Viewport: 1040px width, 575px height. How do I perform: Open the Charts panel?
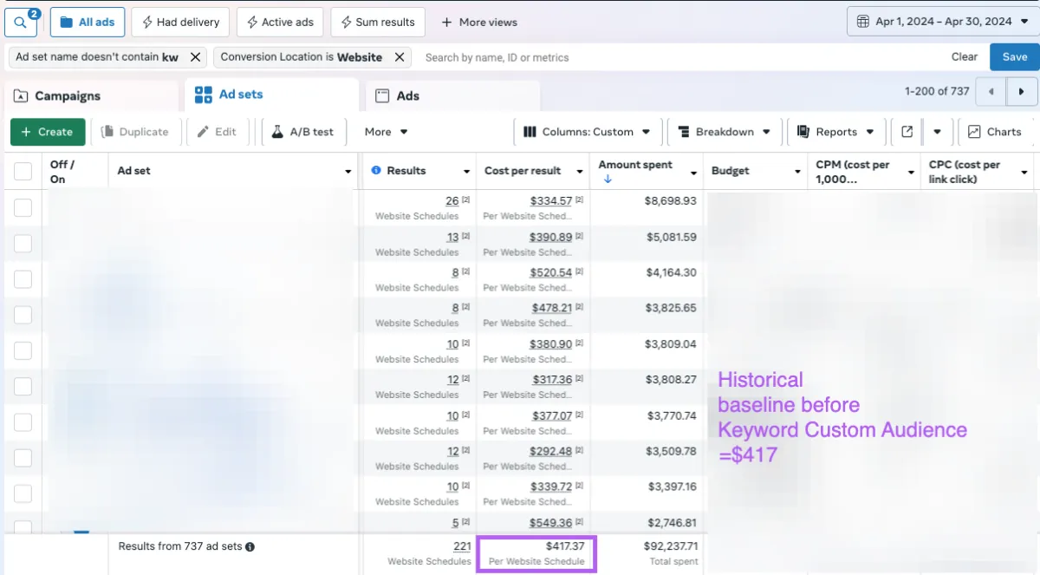[995, 132]
